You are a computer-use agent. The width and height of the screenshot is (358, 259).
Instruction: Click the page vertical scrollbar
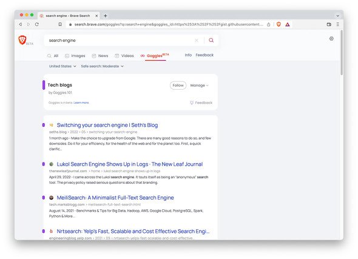coord(342,53)
